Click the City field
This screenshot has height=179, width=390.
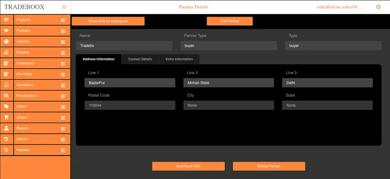229,105
